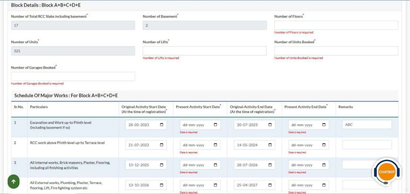Screen dimensions: 410x194
Task: Open date picker beside 20-07-2023
Action: pyautogui.click(x=270, y=125)
